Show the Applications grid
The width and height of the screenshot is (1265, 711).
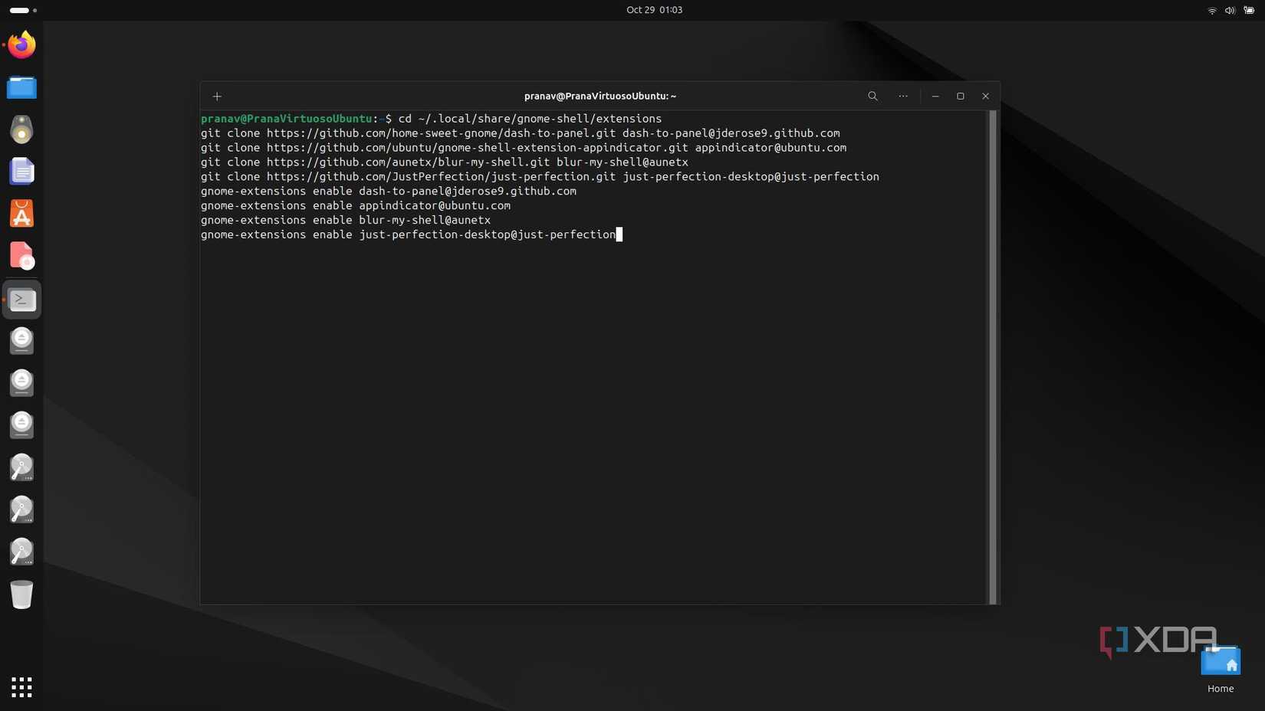coord(21,687)
